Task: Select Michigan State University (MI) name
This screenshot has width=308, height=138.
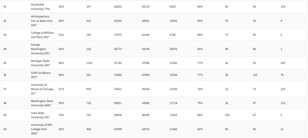Action: (x=41, y=63)
